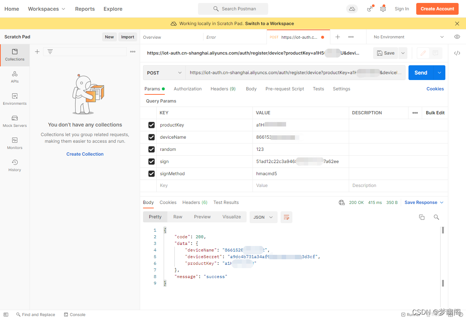Open response Headers (6) tab
Image resolution: width=466 pixels, height=319 pixels.
click(195, 202)
